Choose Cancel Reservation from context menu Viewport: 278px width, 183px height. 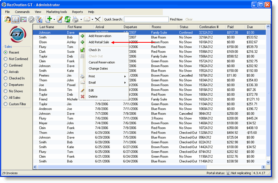pyautogui.click(x=102, y=62)
